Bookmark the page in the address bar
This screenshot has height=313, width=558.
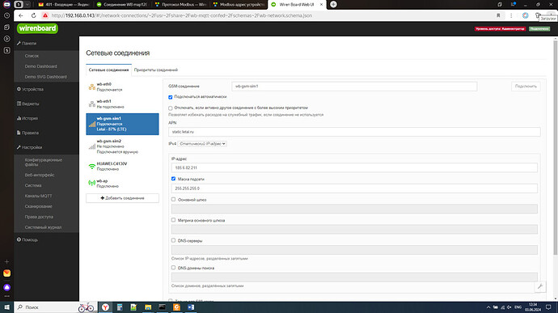tap(498, 15)
